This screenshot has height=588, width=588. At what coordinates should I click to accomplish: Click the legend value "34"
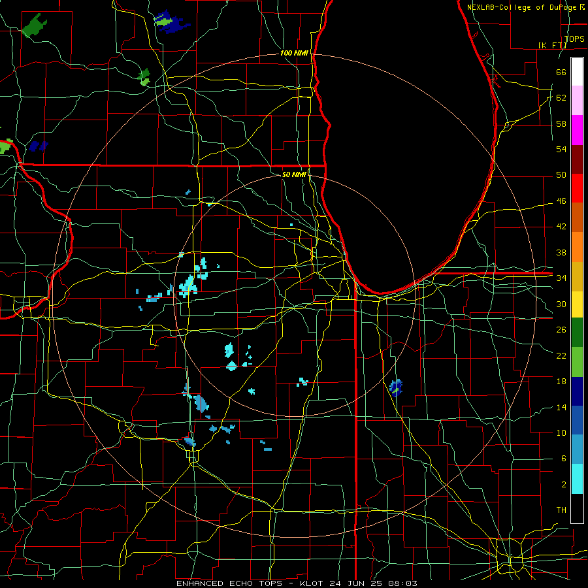[561, 278]
